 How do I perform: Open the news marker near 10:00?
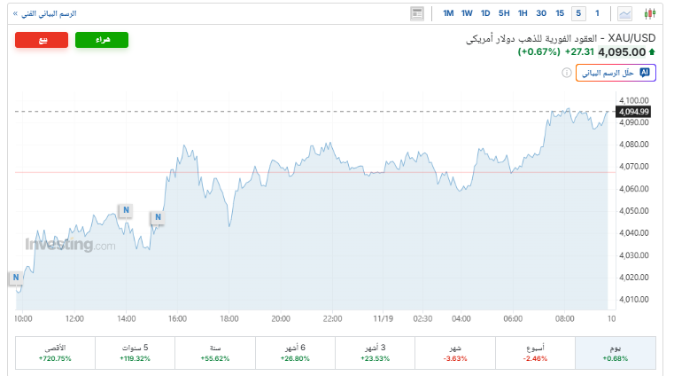(15, 278)
